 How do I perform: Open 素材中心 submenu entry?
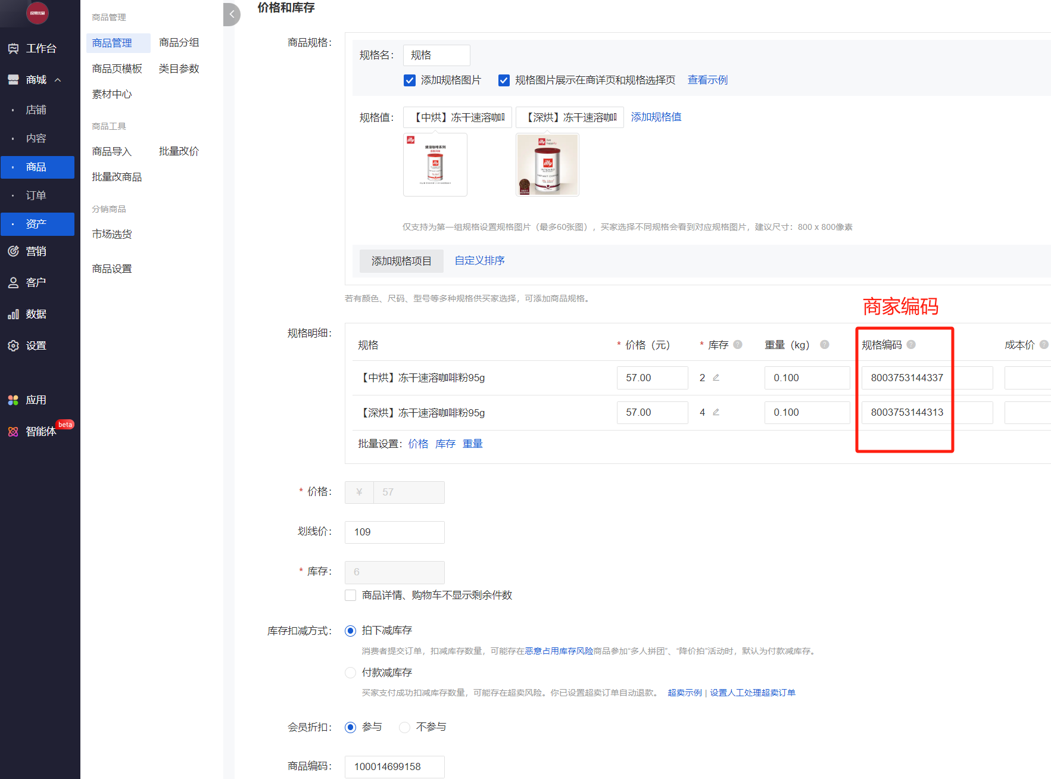coord(112,95)
